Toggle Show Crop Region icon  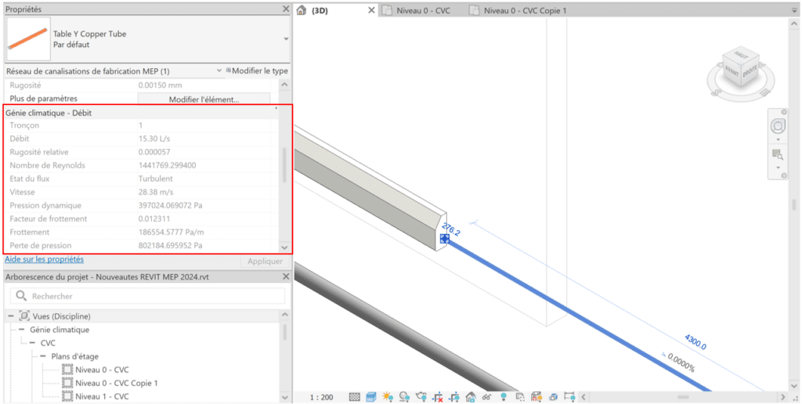[454, 397]
